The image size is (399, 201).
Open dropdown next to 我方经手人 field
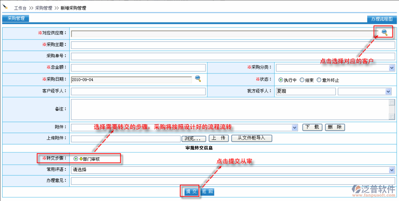pyautogui.click(x=388, y=91)
